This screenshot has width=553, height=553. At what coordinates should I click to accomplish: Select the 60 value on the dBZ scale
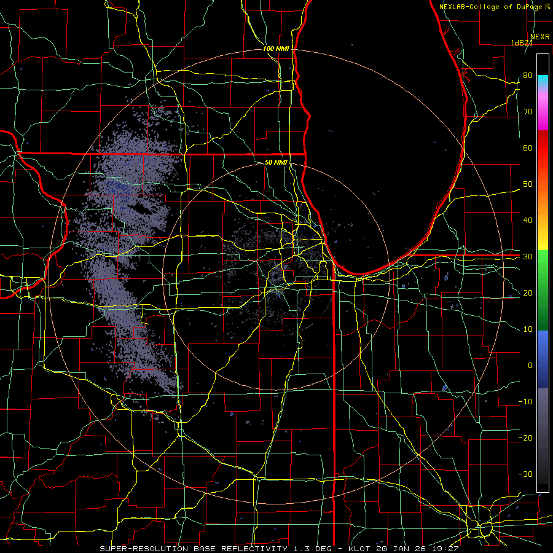click(528, 147)
